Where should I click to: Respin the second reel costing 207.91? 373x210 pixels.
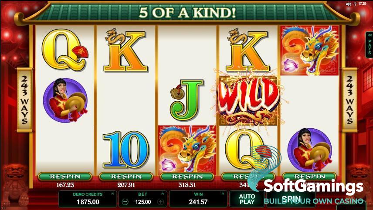point(126,177)
